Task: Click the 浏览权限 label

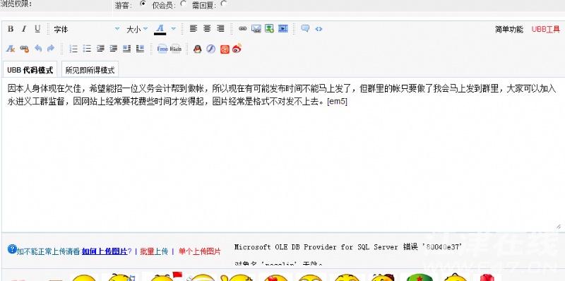Action: [x=16, y=4]
